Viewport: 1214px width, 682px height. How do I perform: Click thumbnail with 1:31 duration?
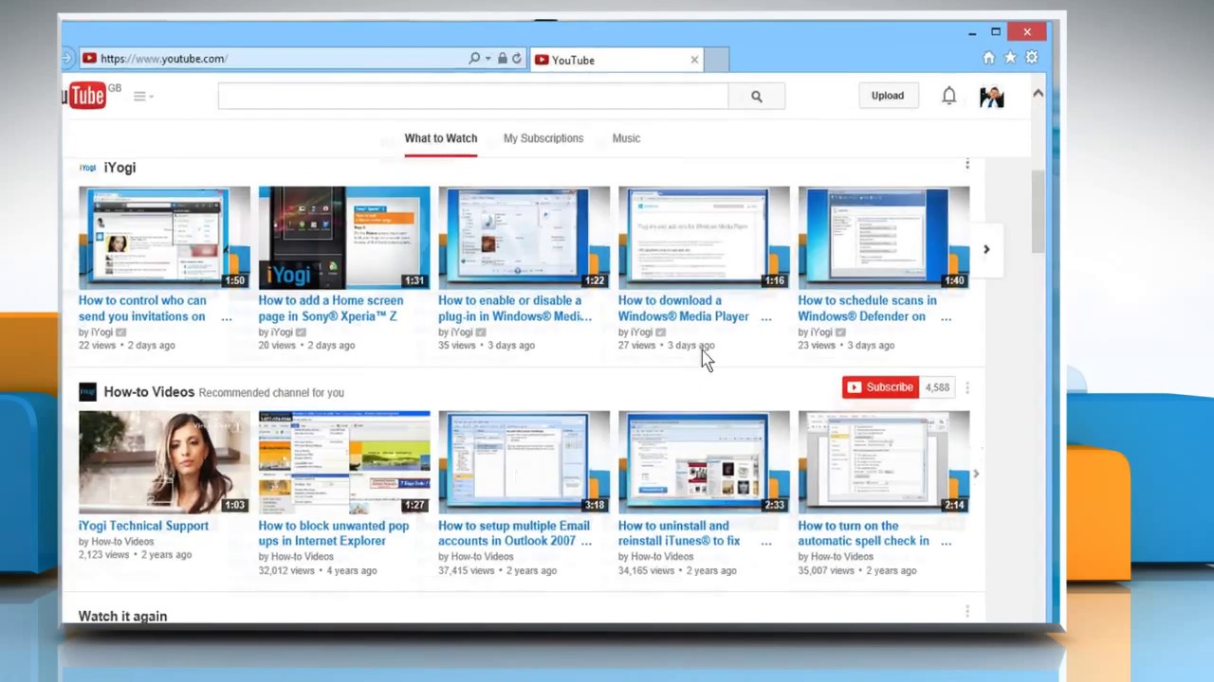[x=343, y=238]
